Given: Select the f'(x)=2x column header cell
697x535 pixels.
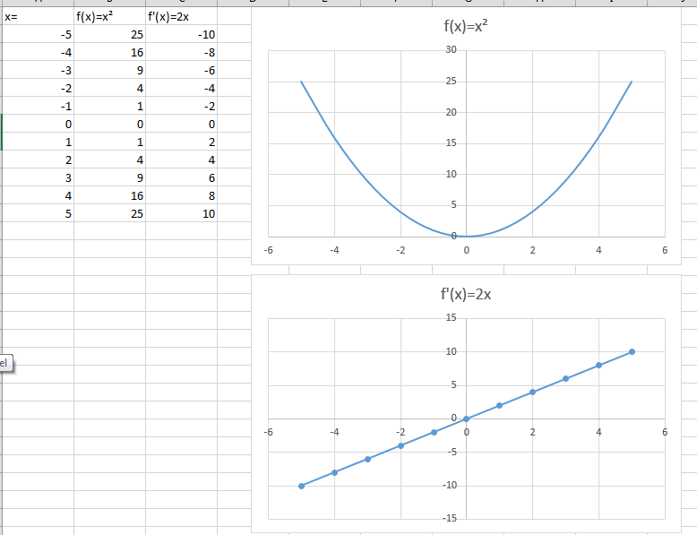Looking at the screenshot, I should point(181,17).
